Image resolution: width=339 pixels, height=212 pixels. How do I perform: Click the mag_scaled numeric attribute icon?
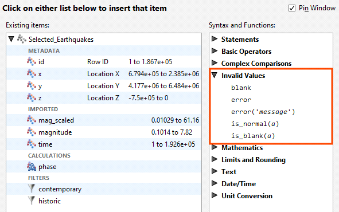coord(32,120)
